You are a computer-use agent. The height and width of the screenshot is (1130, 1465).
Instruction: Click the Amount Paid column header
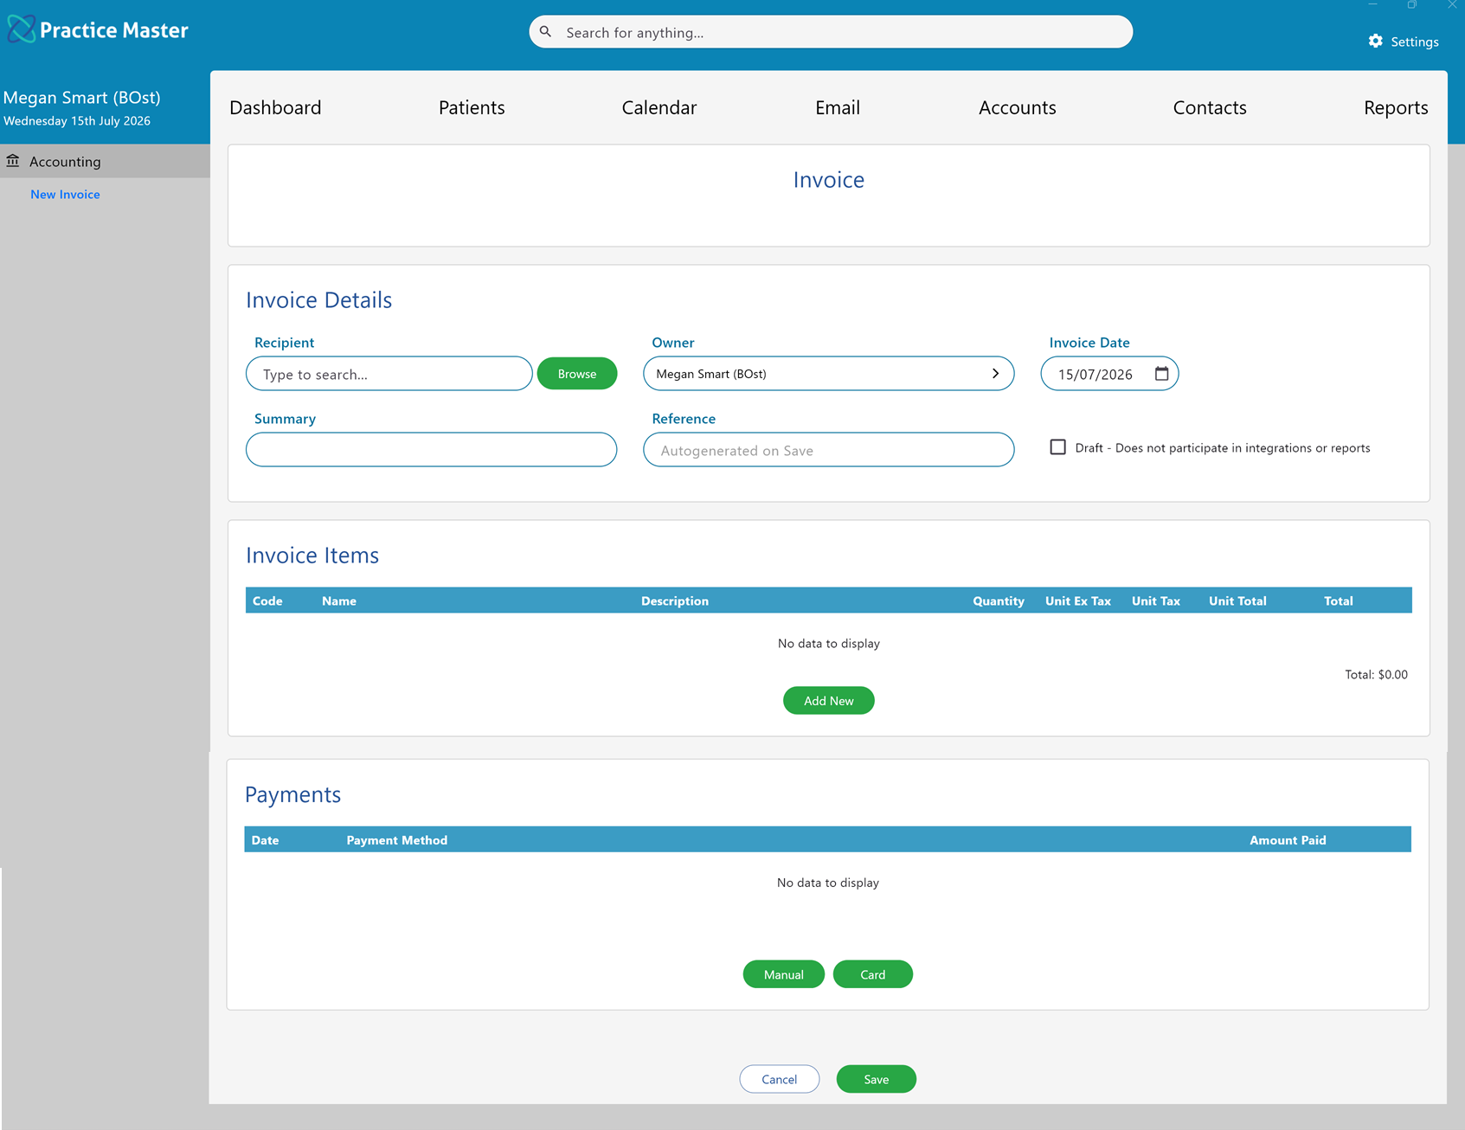[1287, 840]
